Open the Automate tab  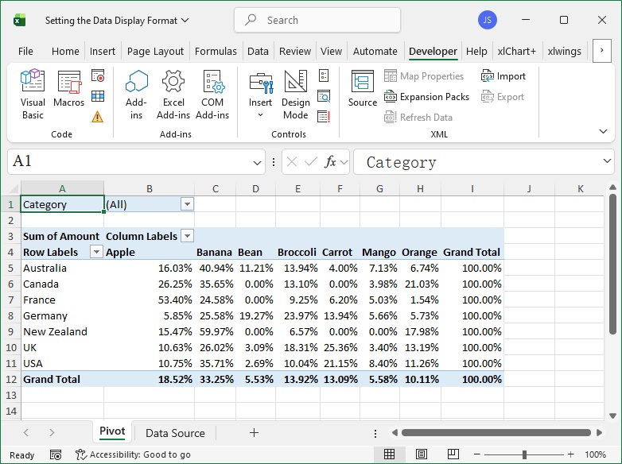(375, 51)
